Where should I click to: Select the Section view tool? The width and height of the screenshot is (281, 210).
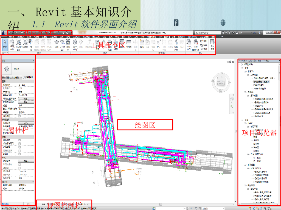coord(81,44)
